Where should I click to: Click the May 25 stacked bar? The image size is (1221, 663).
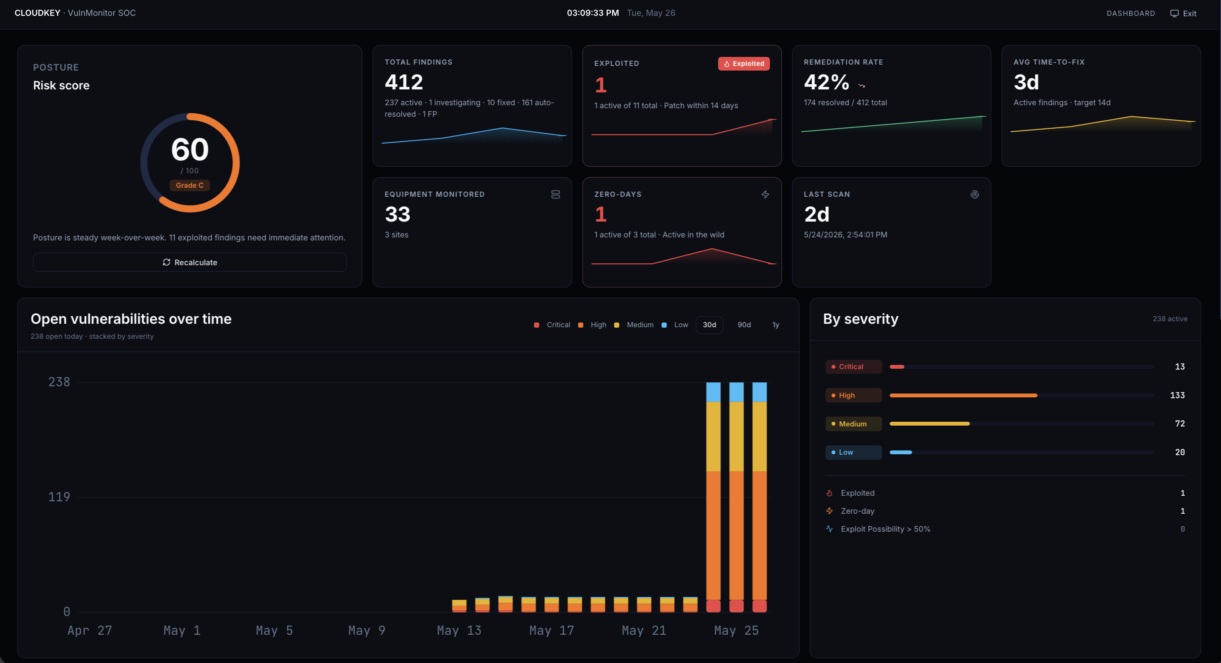(736, 497)
